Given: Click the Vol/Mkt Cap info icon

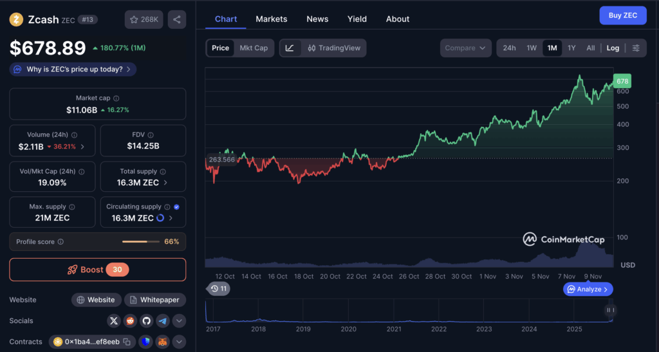Looking at the screenshot, I should click(x=82, y=171).
